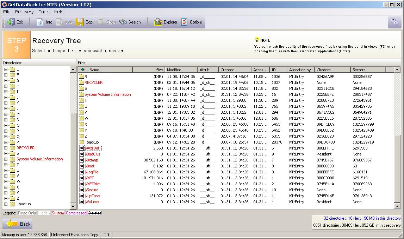404x239 pixels.
Task: Expand folder H in directory tree
Action: [x=6, y=86]
